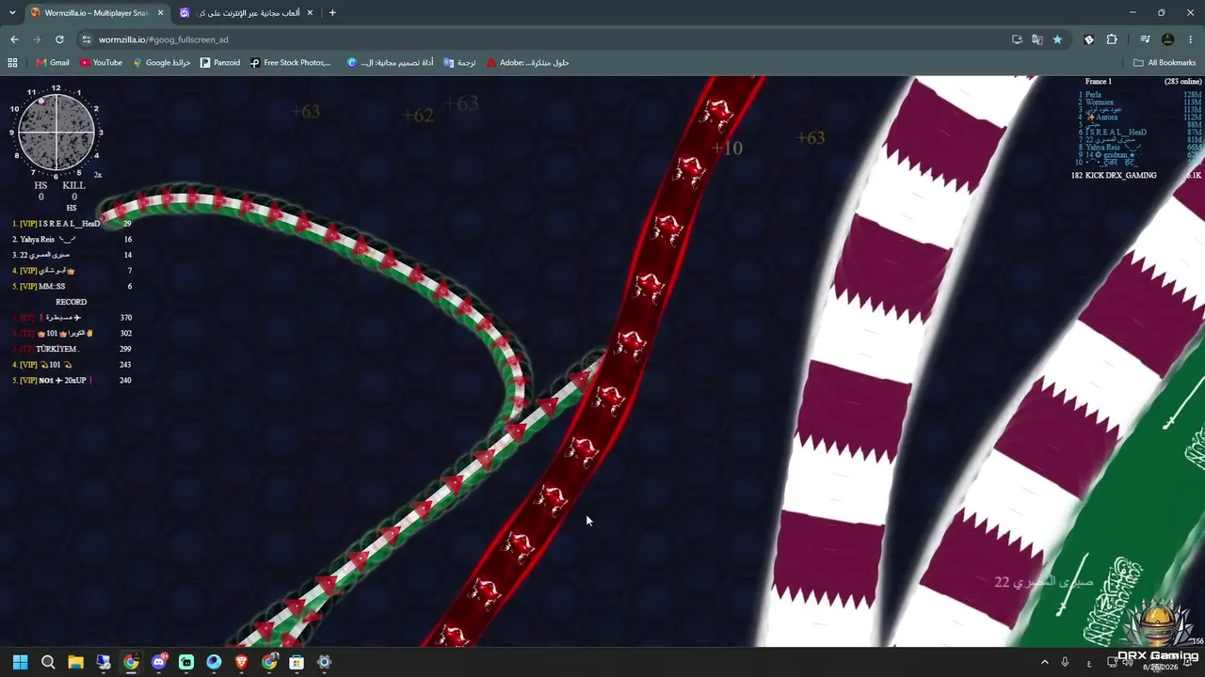
Task: Click the RECORD heading in the left panel
Action: [x=72, y=302]
